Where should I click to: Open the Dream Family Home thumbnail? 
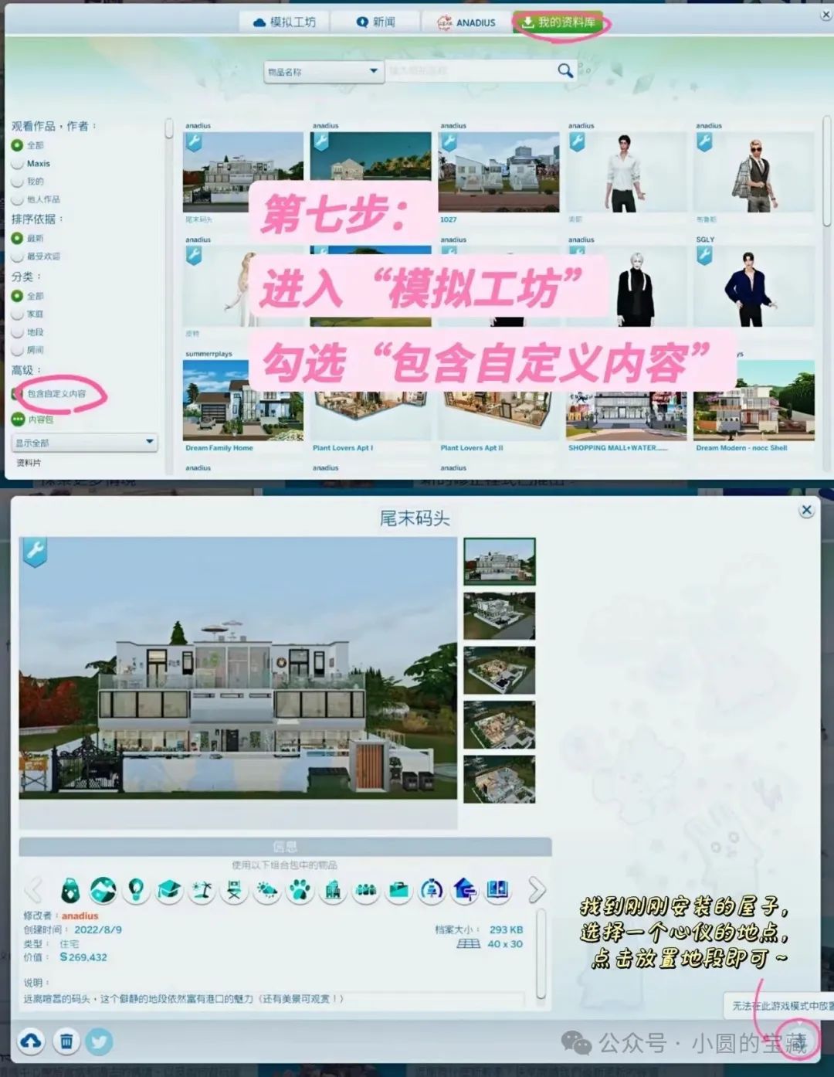[242, 400]
